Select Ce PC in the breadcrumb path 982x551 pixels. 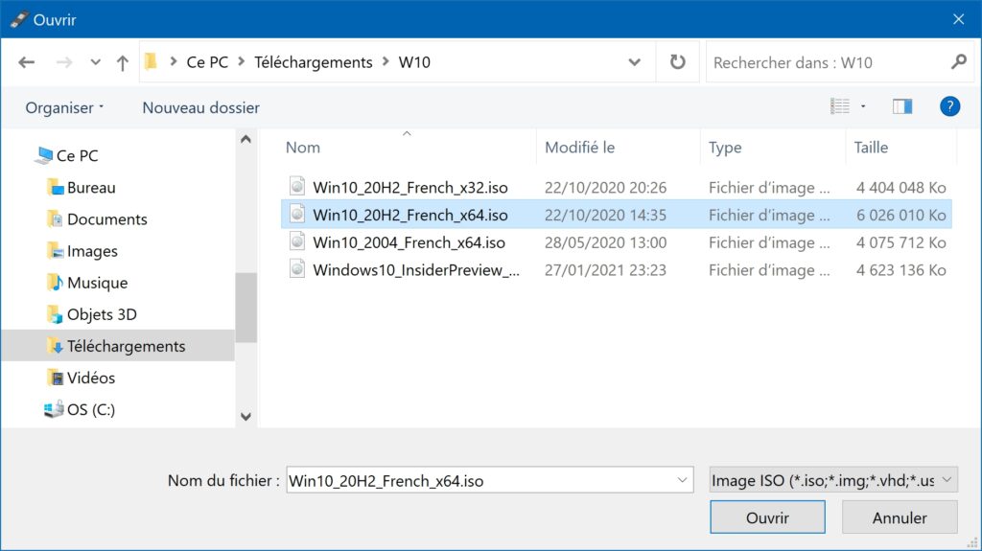click(x=207, y=62)
